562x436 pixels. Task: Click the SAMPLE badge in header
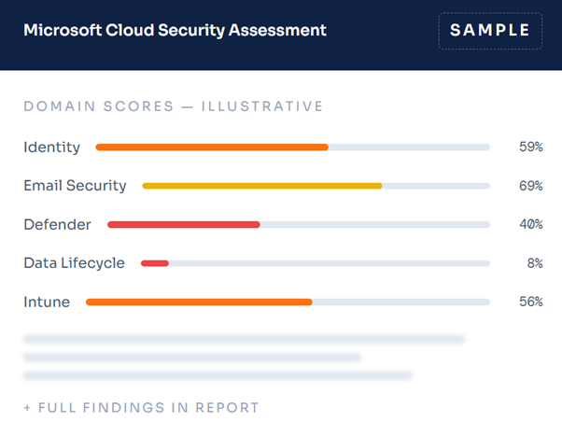[490, 30]
